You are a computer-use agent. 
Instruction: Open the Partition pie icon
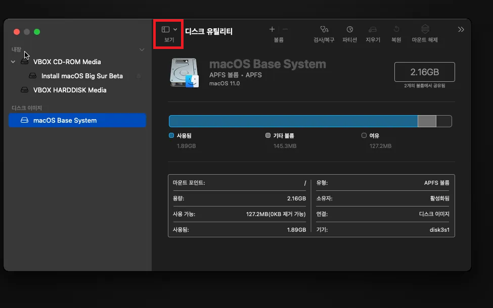[x=349, y=29]
